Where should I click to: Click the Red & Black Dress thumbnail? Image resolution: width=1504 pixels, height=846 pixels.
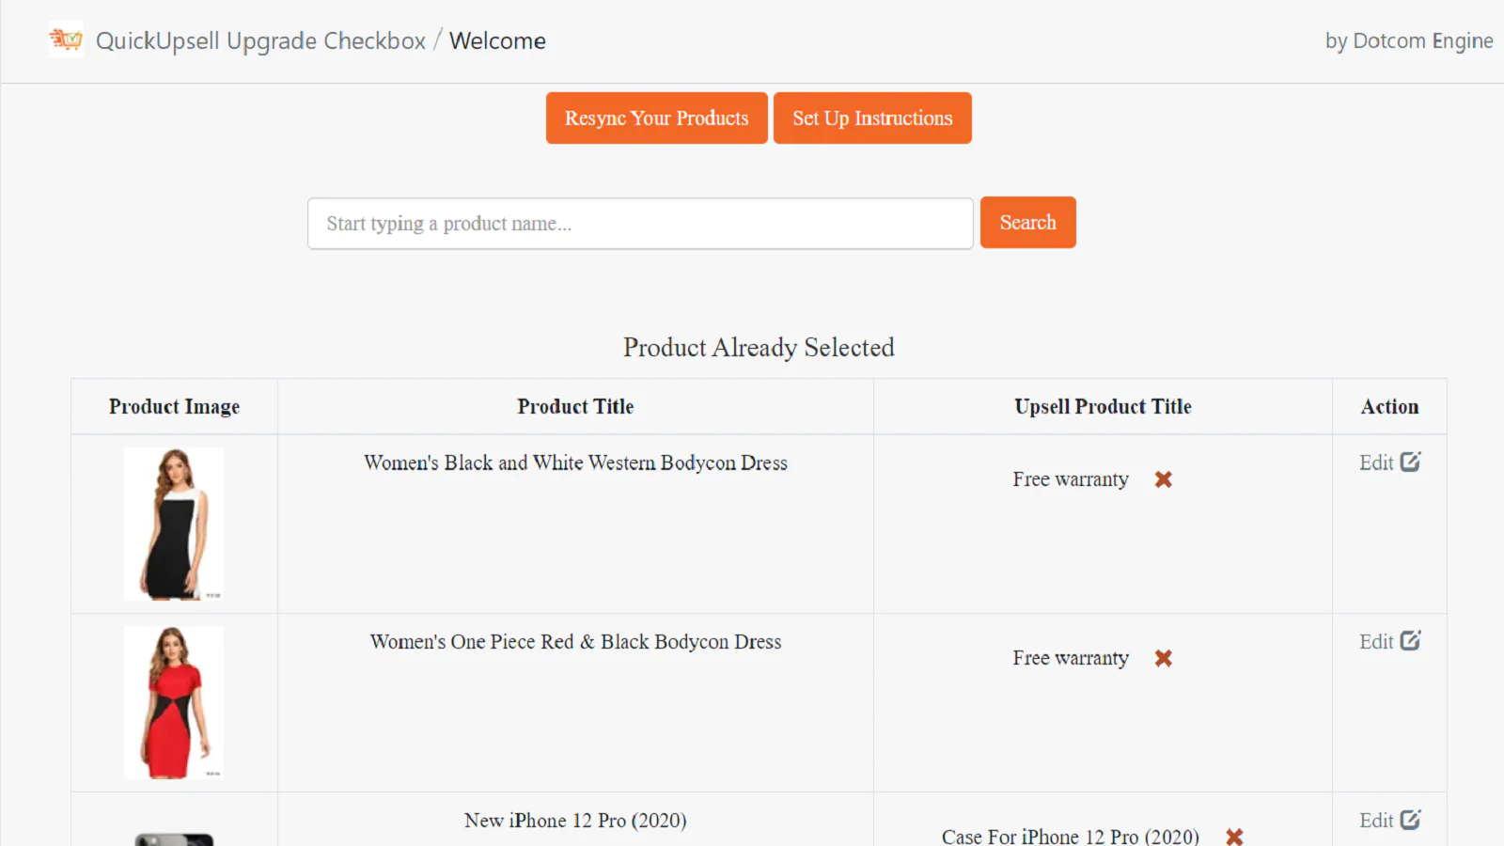(x=174, y=702)
